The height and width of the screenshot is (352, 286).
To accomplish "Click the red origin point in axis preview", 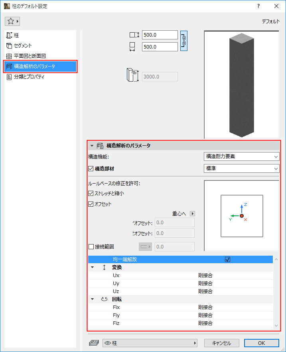I will click(242, 216).
